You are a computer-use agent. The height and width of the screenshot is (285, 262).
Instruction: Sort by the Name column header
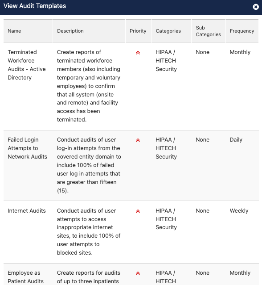(x=14, y=31)
